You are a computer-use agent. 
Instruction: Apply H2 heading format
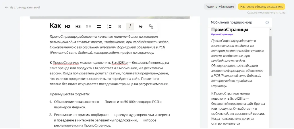pyautogui.click(x=67, y=26)
